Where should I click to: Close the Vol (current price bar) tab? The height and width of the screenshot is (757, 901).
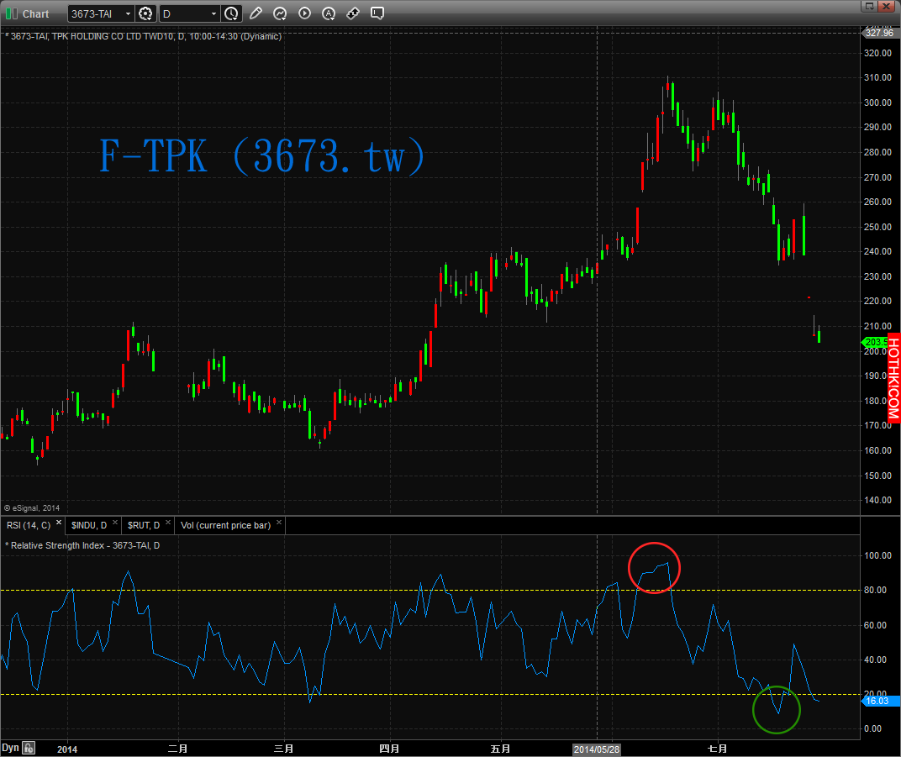(x=279, y=522)
